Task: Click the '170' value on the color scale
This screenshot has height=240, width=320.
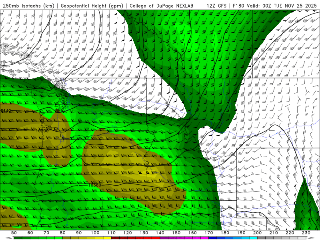Action: coord(209,233)
